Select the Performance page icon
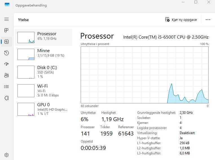 (x=6, y=42)
